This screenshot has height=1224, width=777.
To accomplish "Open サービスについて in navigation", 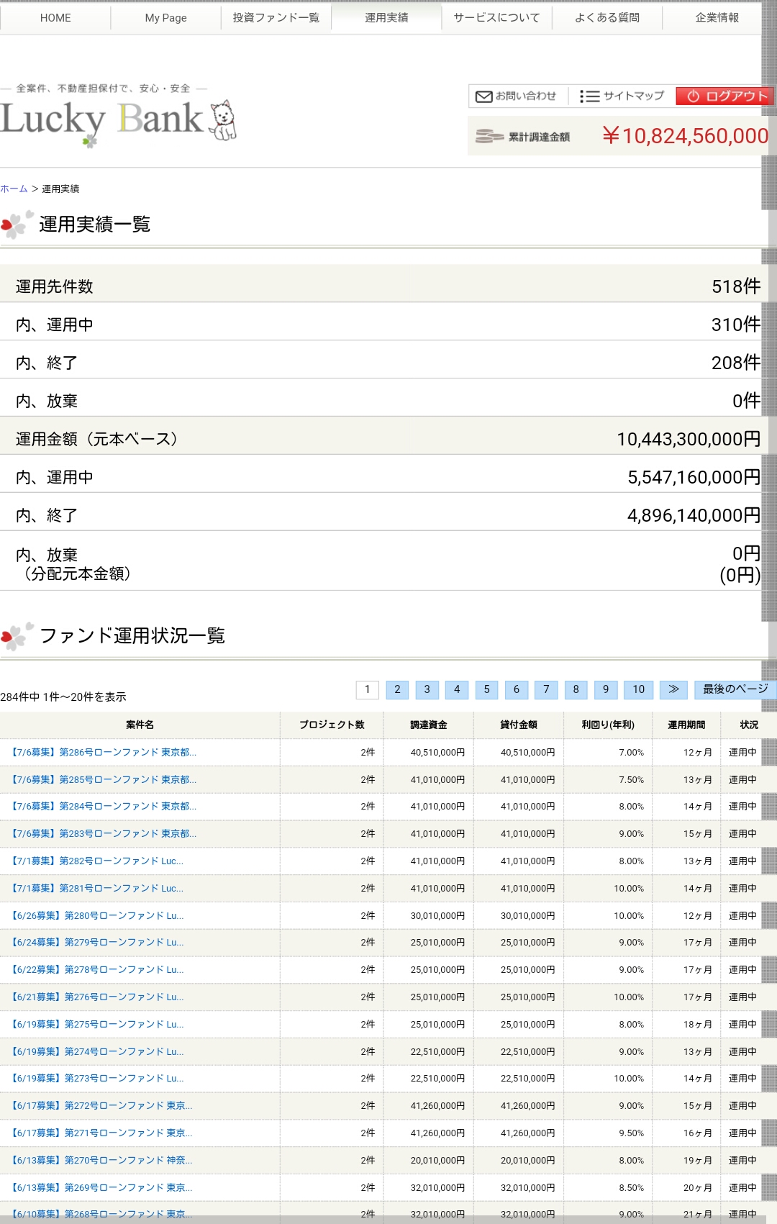I will point(496,18).
